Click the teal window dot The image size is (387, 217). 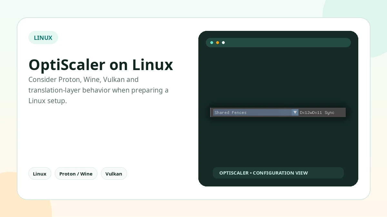click(x=212, y=42)
